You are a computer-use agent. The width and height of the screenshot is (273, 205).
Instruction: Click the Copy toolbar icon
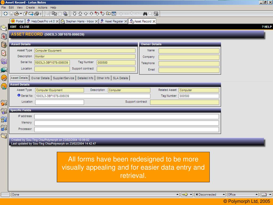point(54,14)
